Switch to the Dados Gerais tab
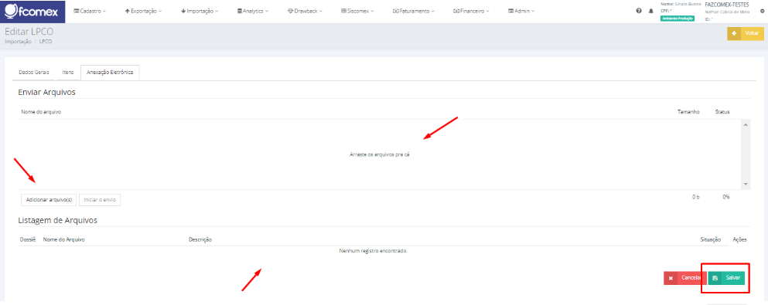 (34, 73)
